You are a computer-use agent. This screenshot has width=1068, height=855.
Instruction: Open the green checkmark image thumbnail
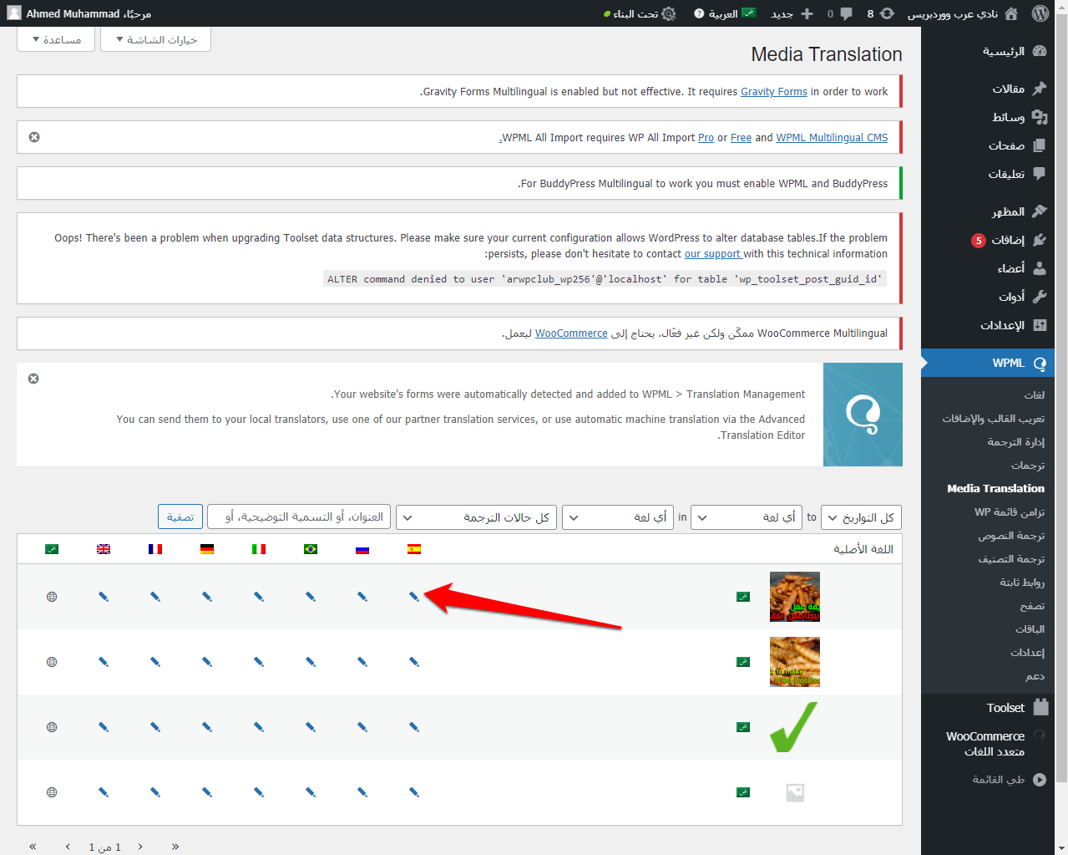tap(793, 727)
